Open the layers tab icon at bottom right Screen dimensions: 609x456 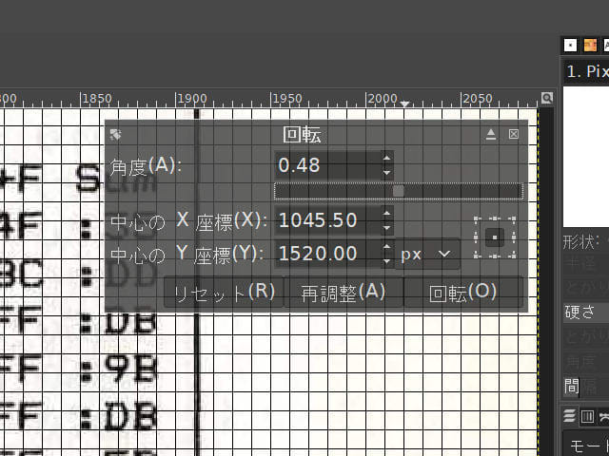(x=570, y=416)
